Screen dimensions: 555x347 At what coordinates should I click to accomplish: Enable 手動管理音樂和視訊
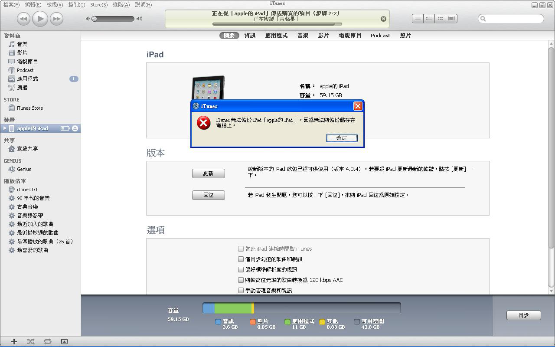point(241,290)
